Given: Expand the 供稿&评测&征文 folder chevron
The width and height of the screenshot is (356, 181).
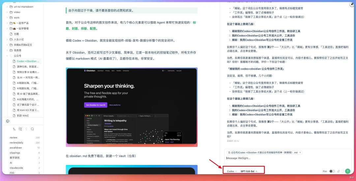Looking at the screenshot, I should point(7,45).
